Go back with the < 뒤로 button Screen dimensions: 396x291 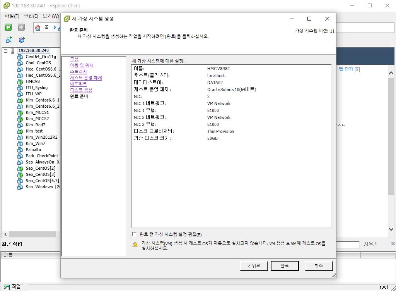[251, 266]
